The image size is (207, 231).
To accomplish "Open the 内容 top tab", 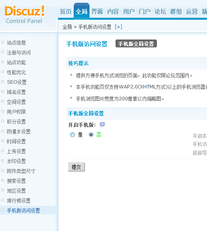I will [x=113, y=11].
